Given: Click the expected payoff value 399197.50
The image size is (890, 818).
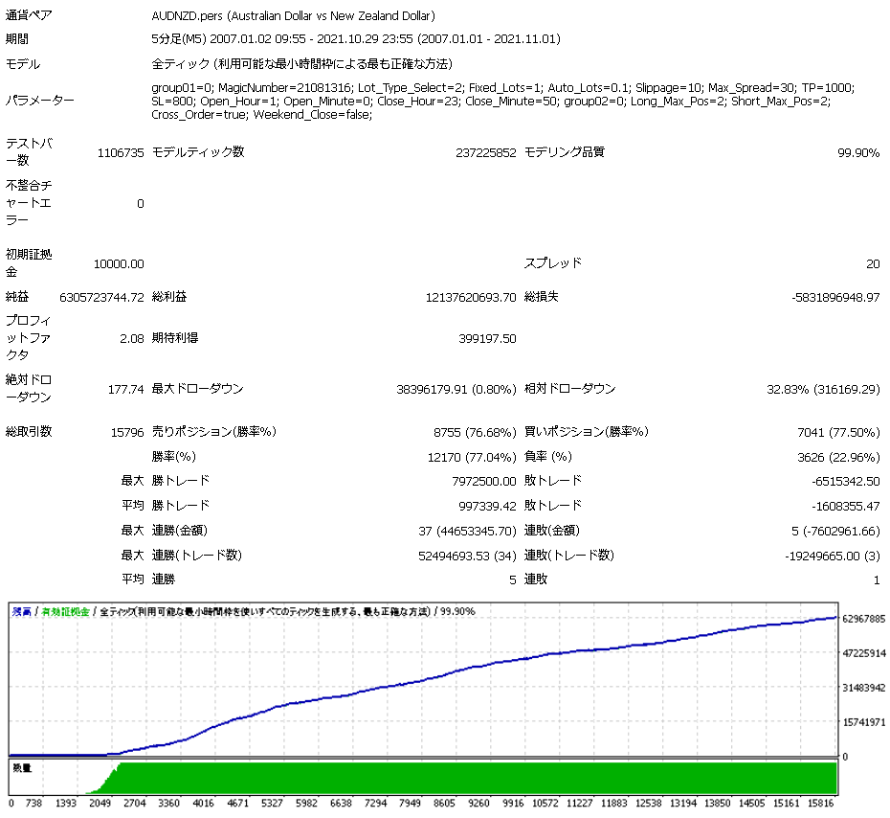Looking at the screenshot, I should (x=487, y=339).
